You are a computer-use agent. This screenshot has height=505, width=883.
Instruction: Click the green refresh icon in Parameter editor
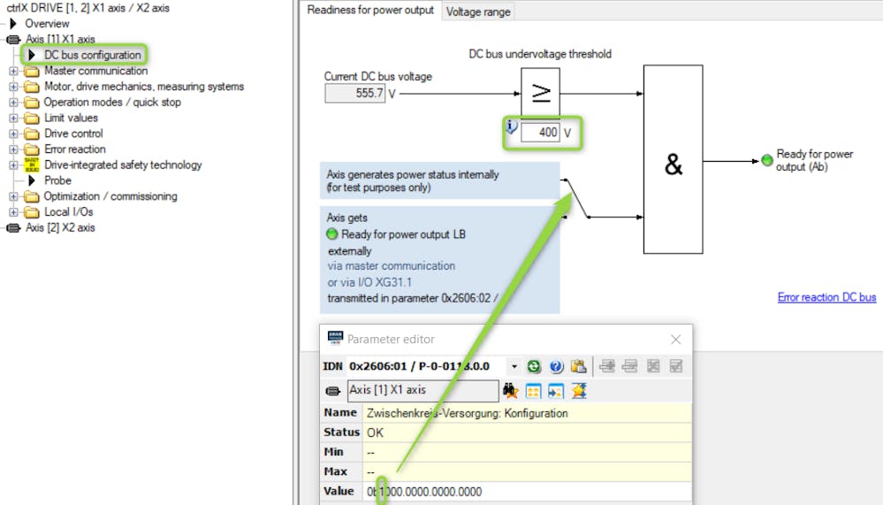click(x=534, y=366)
